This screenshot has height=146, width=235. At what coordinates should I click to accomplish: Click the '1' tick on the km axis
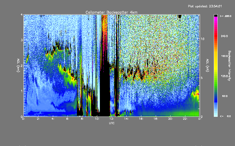pos(22,91)
